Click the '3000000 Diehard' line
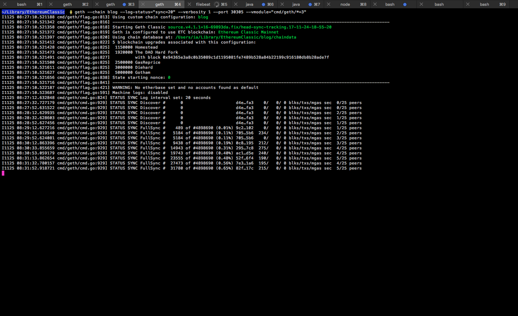Viewport: 518px width, 316px height. pos(134,67)
